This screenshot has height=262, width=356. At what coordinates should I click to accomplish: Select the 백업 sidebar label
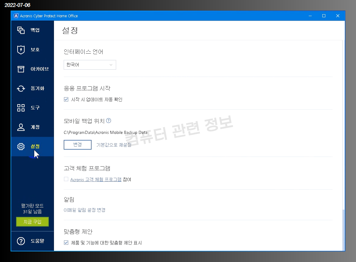[35, 30]
